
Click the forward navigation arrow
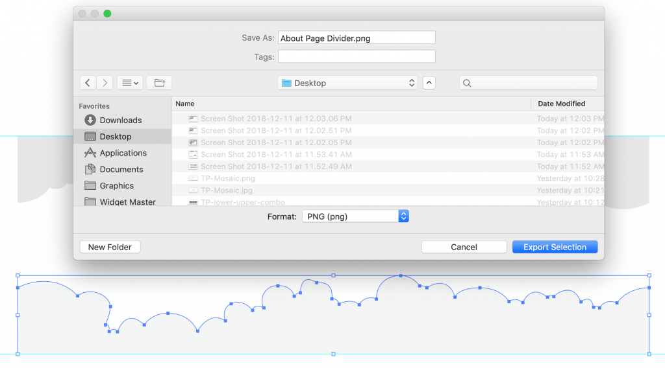coord(105,83)
